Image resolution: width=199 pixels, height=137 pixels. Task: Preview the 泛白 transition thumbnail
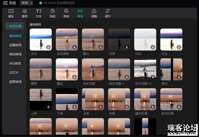[41, 40]
